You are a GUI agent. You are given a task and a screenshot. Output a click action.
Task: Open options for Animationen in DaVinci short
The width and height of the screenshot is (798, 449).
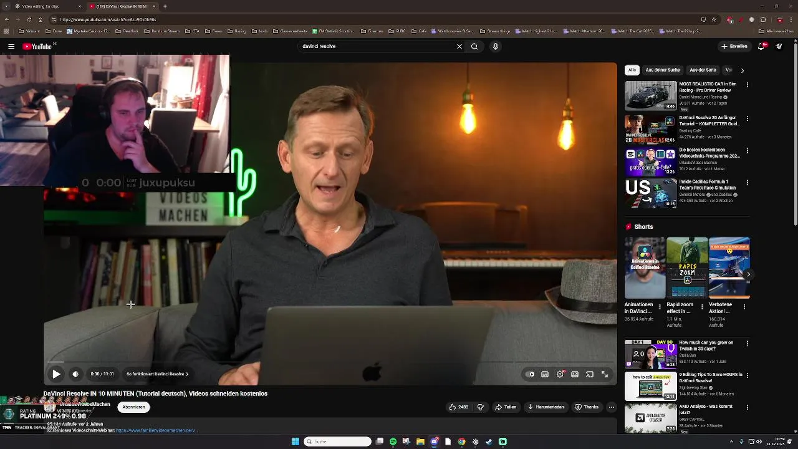660,307
